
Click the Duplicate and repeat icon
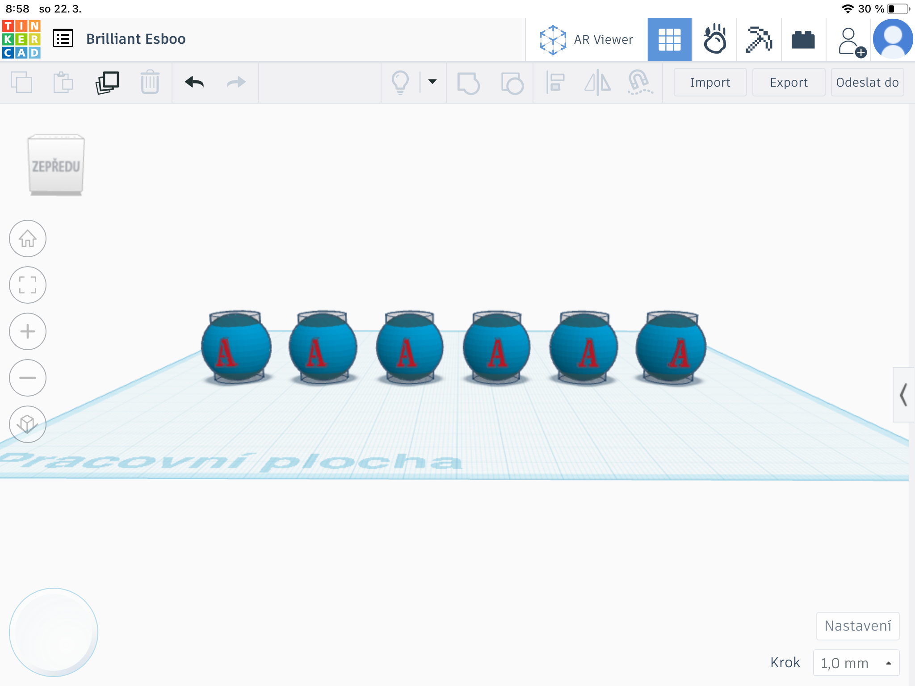coord(107,82)
